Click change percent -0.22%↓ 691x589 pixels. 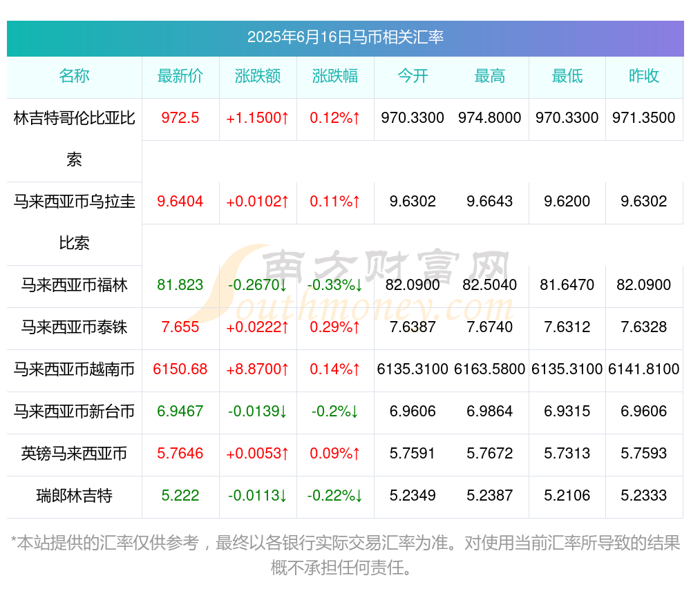click(335, 496)
